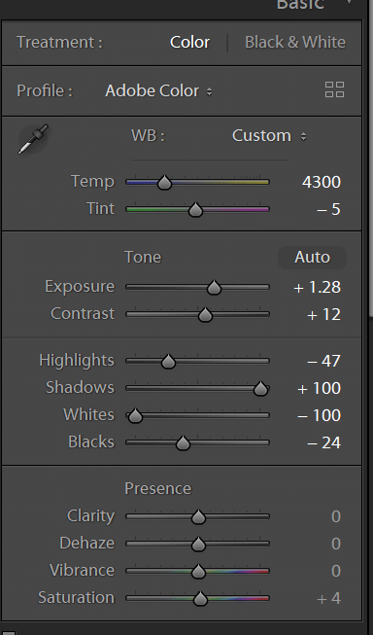The width and height of the screenshot is (373, 635).
Task: Open the WB Custom preset dropdown
Action: click(x=269, y=136)
